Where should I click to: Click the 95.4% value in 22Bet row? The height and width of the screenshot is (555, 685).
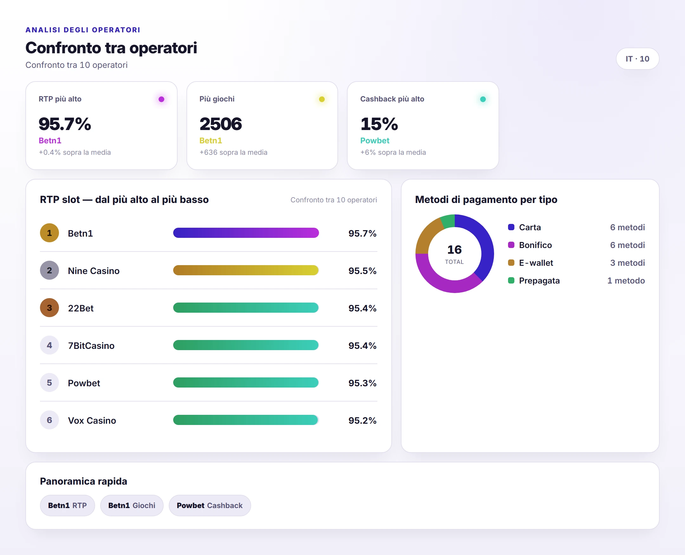coord(362,308)
